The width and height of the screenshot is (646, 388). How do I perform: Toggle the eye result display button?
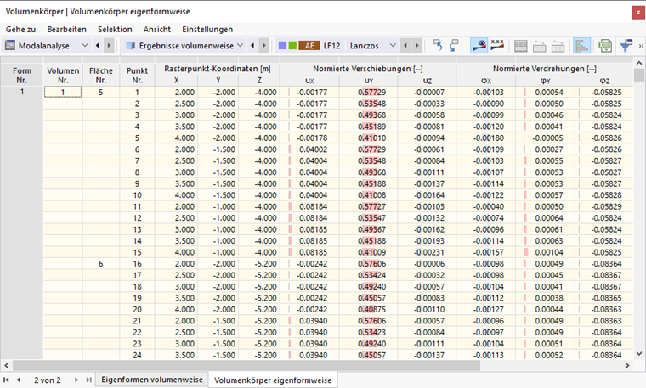coord(479,46)
